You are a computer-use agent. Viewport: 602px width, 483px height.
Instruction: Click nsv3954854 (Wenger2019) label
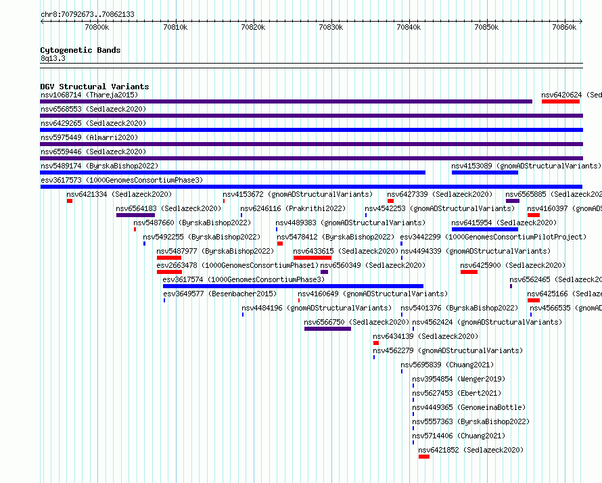[459, 379]
